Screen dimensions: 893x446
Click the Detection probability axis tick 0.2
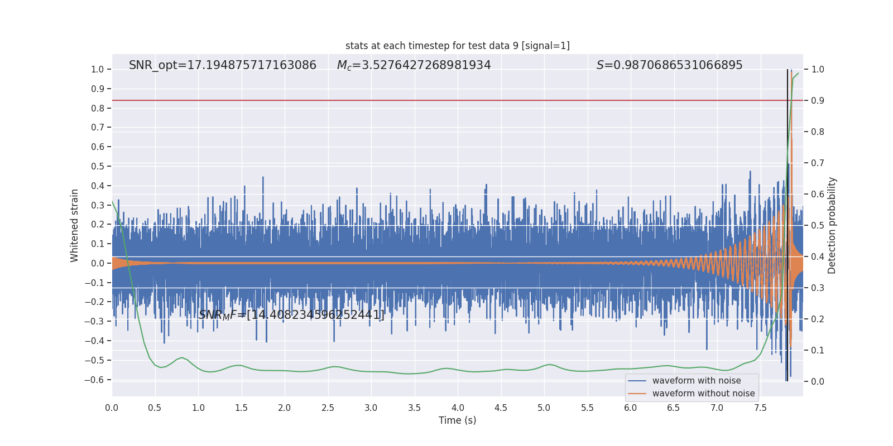tap(818, 319)
